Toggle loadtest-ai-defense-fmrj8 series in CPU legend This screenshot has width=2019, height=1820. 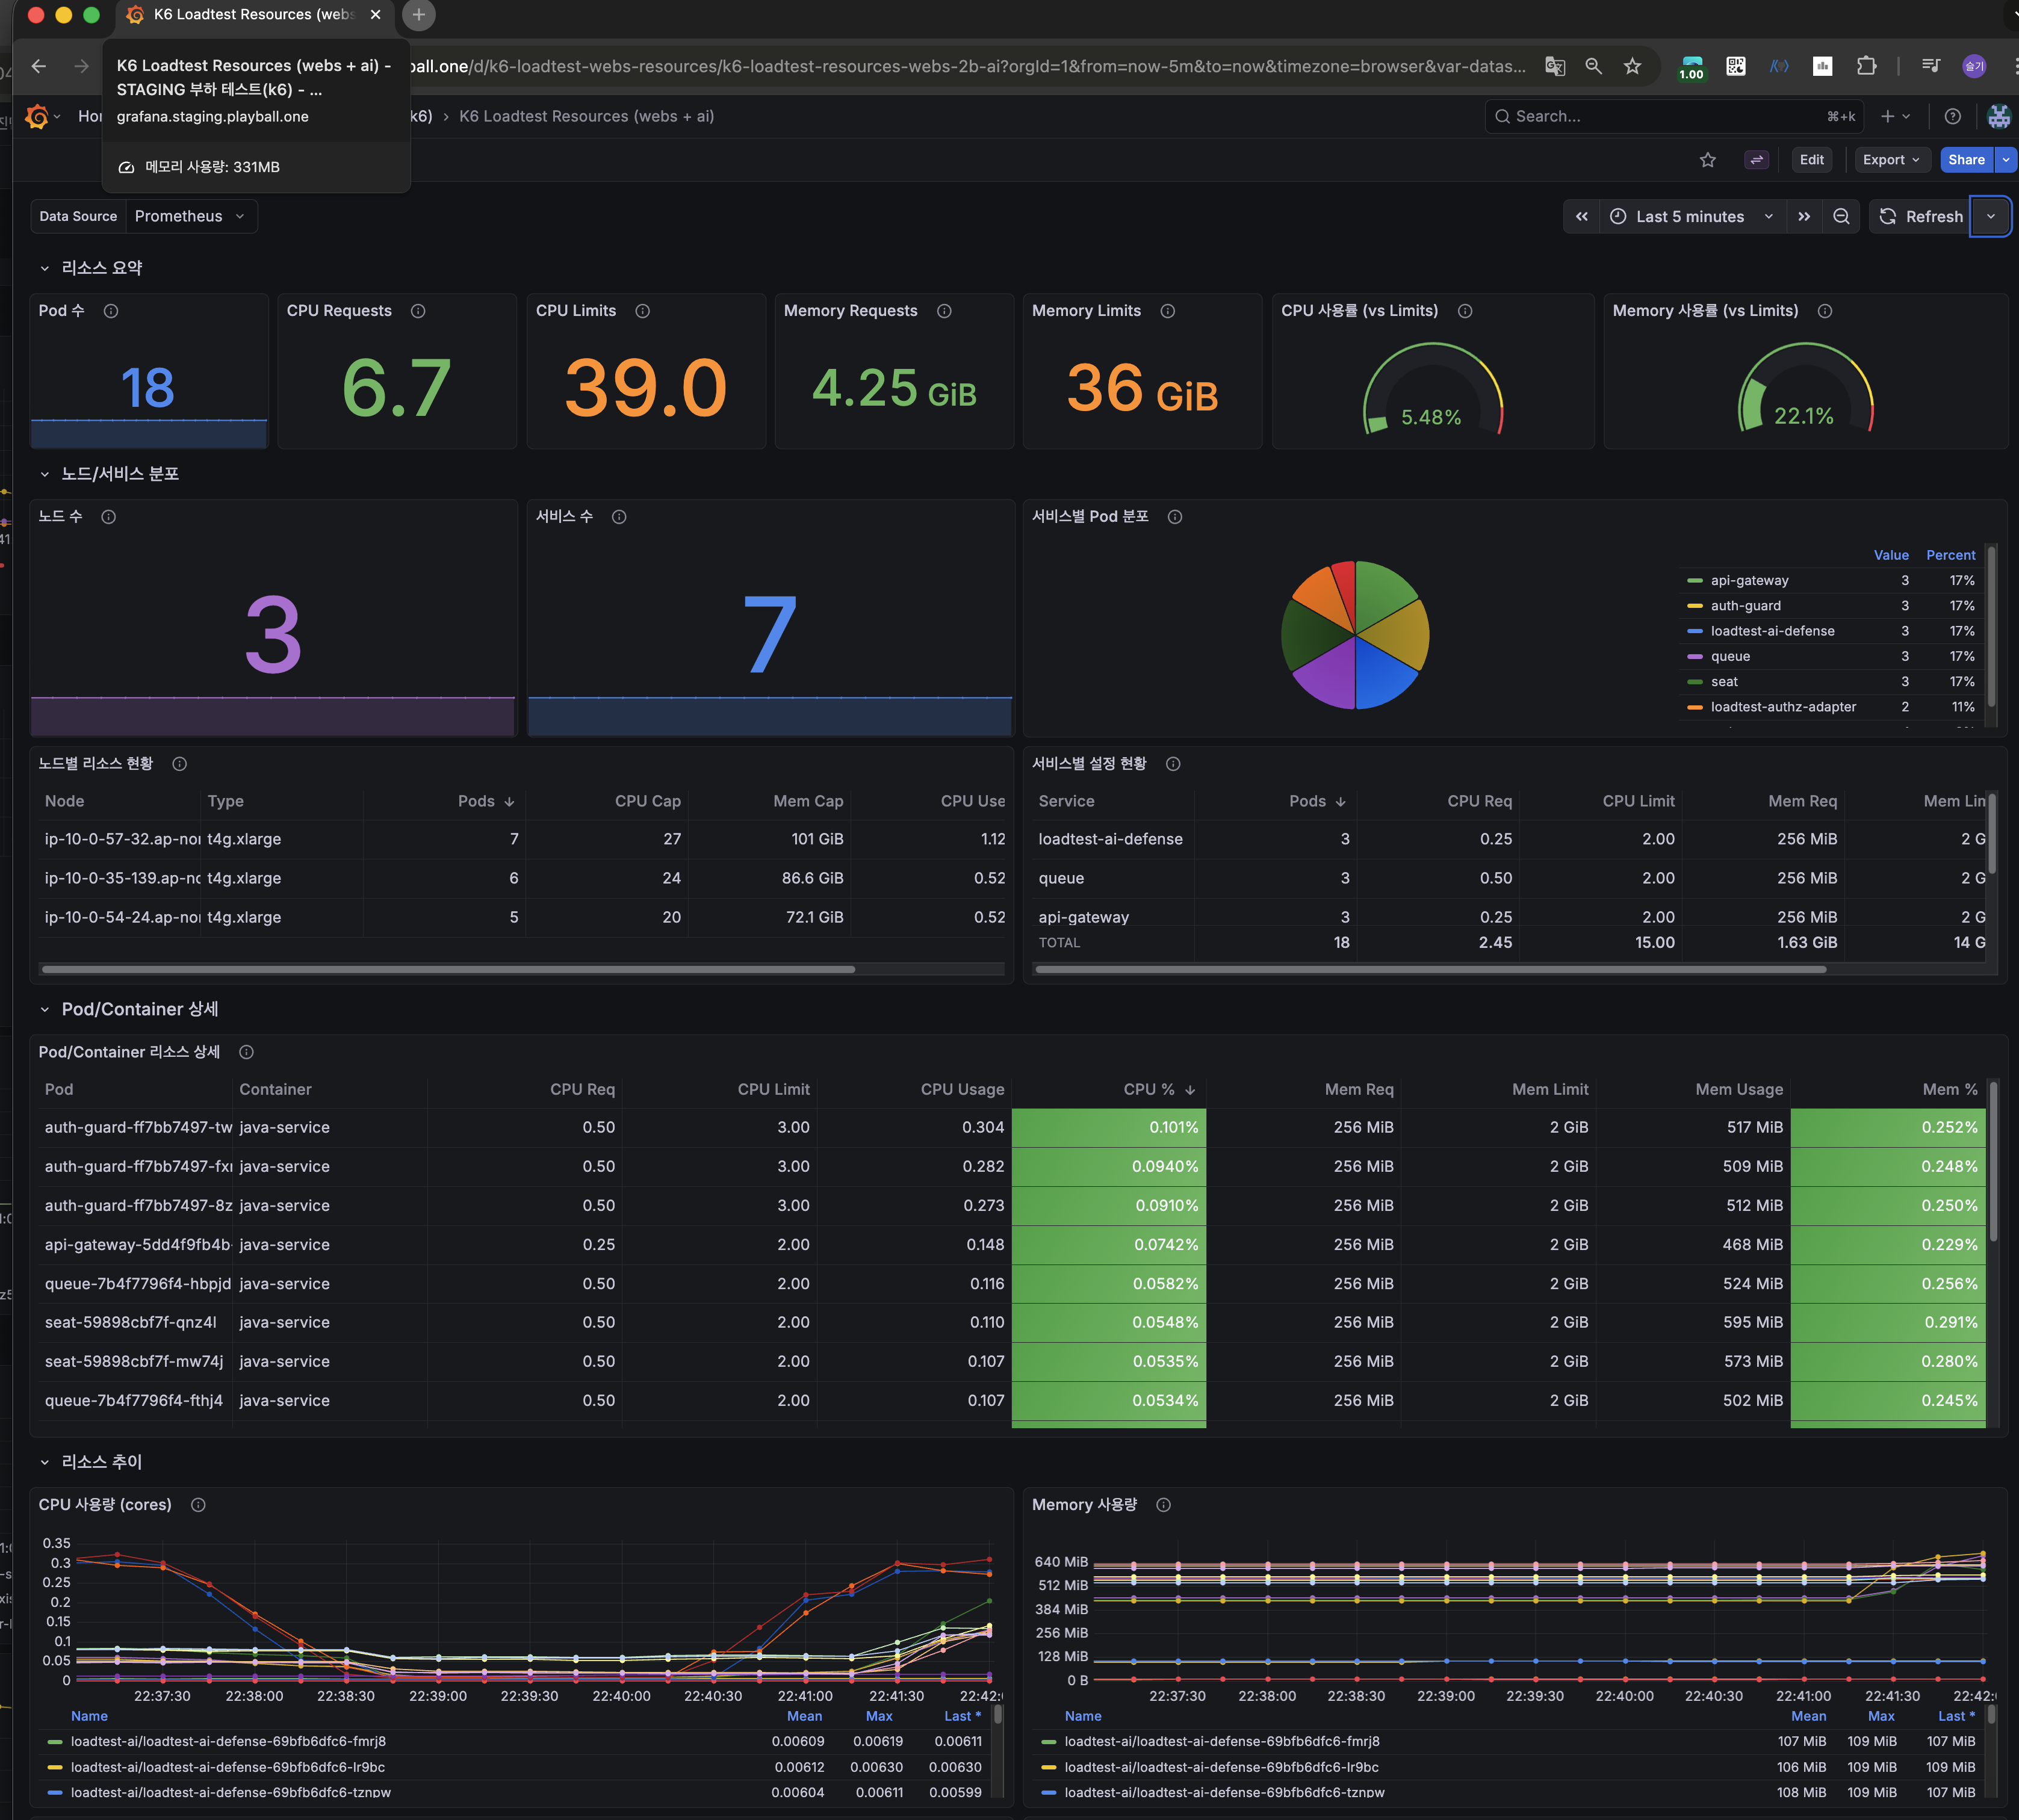[x=228, y=1741]
